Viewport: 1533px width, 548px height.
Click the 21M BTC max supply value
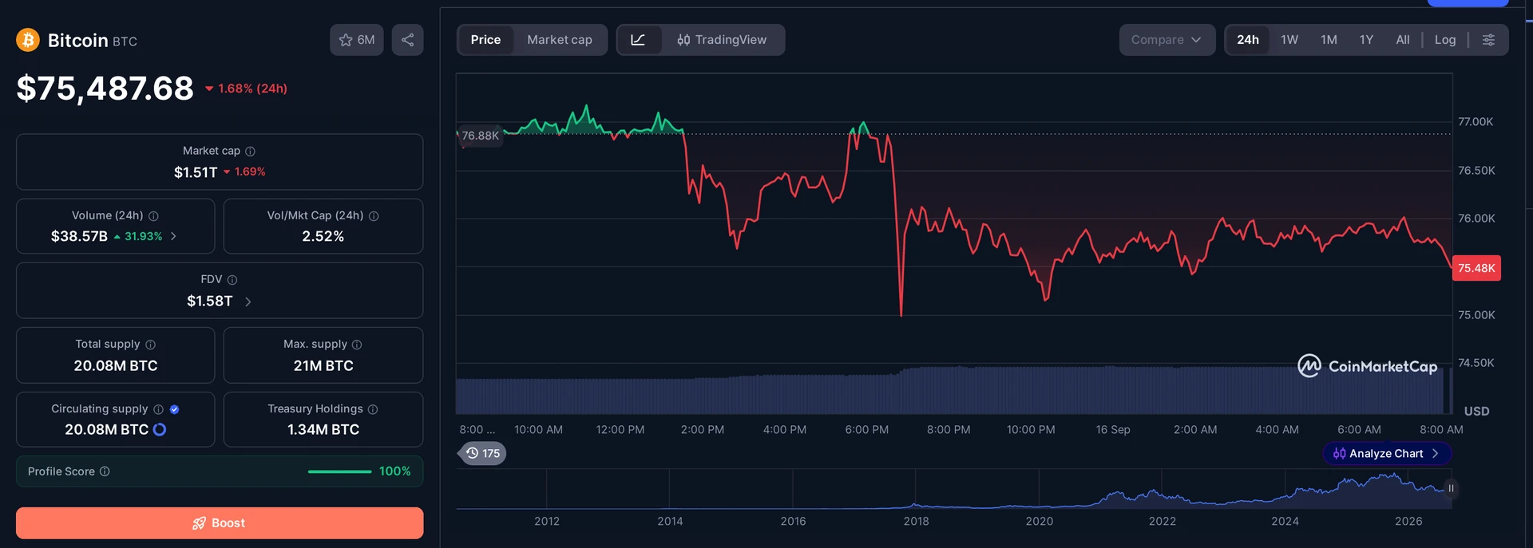(x=323, y=365)
